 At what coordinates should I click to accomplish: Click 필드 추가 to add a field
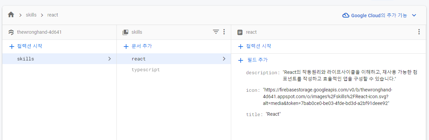pyautogui.click(x=253, y=60)
